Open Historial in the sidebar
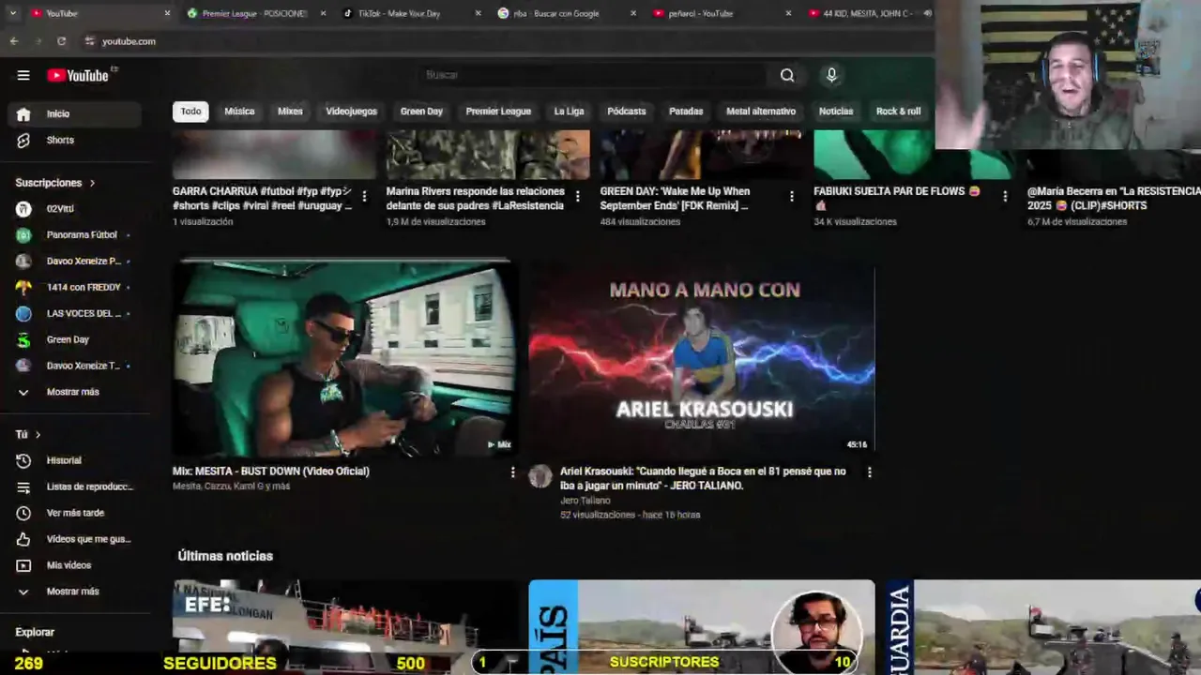This screenshot has width=1201, height=675. click(x=75, y=460)
